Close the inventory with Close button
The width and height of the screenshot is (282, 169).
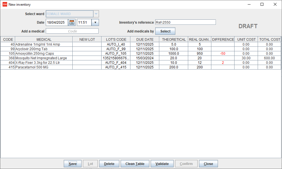tap(208, 164)
